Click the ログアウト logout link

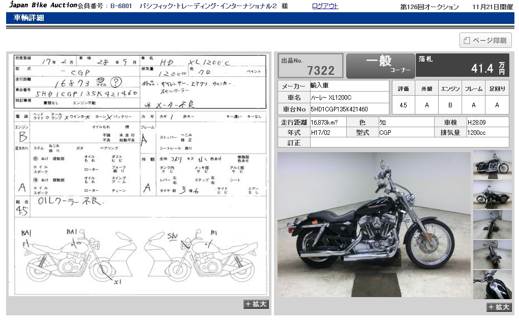click(325, 6)
